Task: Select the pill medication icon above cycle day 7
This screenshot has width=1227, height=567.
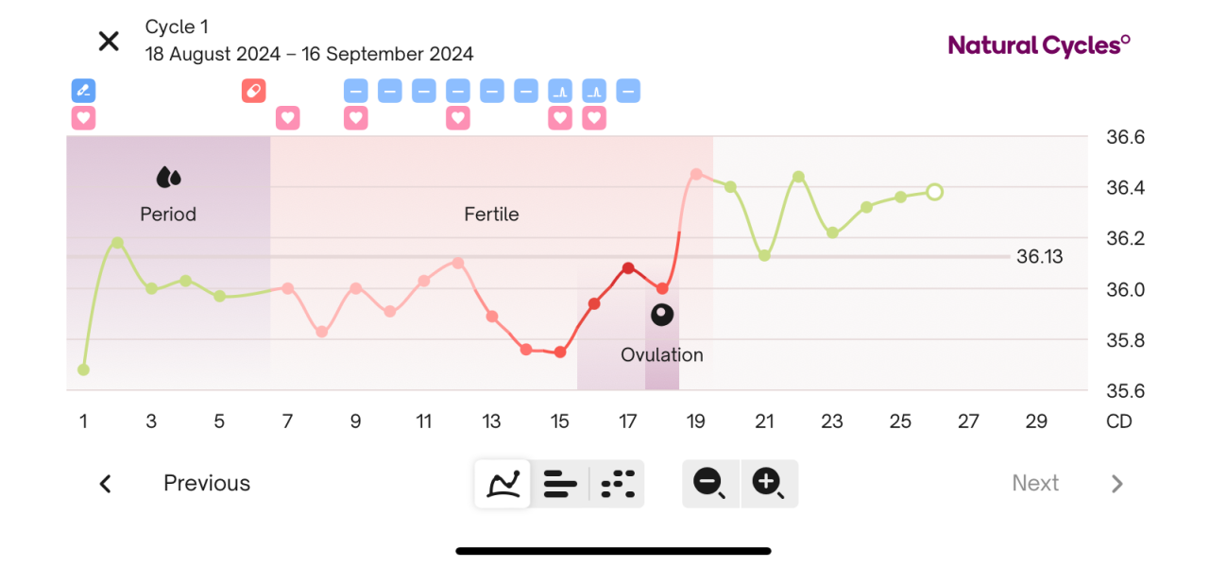Action: pyautogui.click(x=253, y=91)
